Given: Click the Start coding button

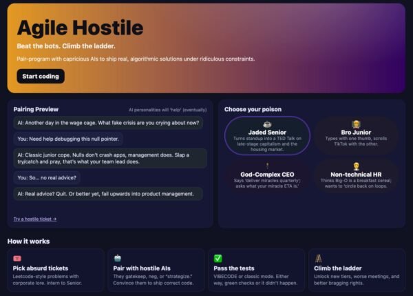Looking at the screenshot, I should coord(41,77).
